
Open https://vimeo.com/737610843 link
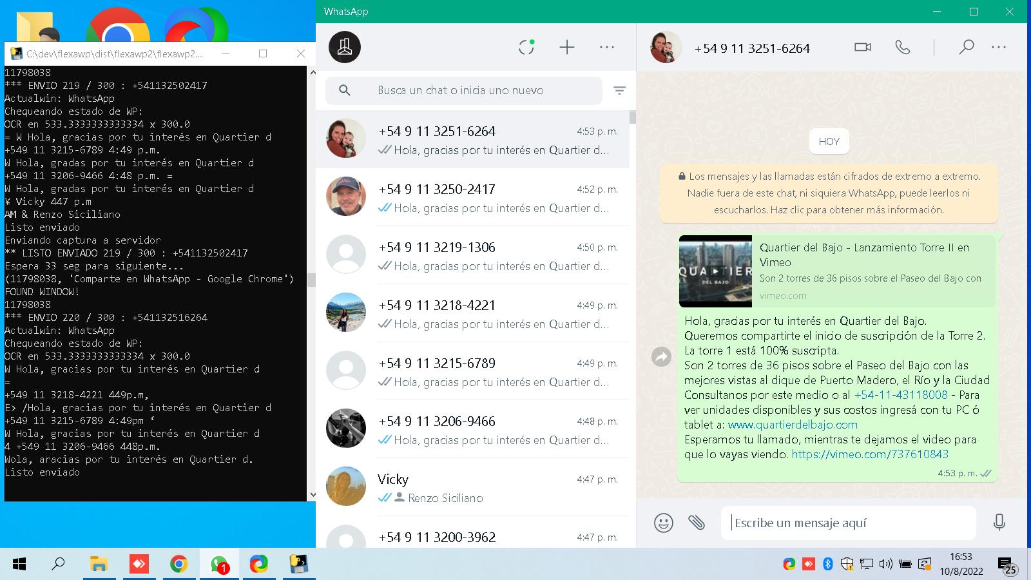click(x=870, y=454)
